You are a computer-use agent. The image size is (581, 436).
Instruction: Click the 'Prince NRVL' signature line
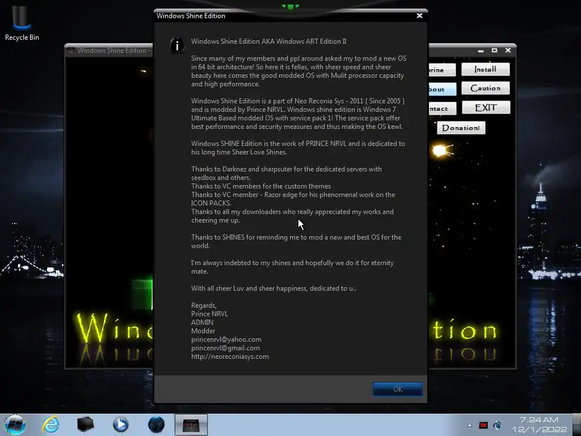209,313
